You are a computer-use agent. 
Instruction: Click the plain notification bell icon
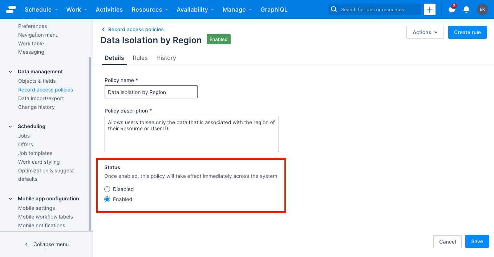tap(466, 9)
